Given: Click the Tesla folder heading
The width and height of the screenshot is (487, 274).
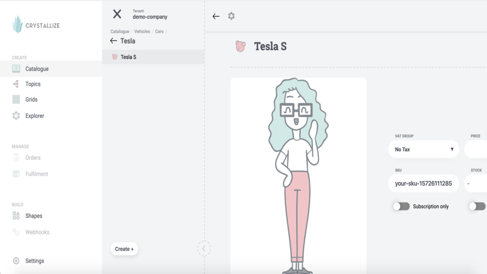Looking at the screenshot, I should pos(127,41).
